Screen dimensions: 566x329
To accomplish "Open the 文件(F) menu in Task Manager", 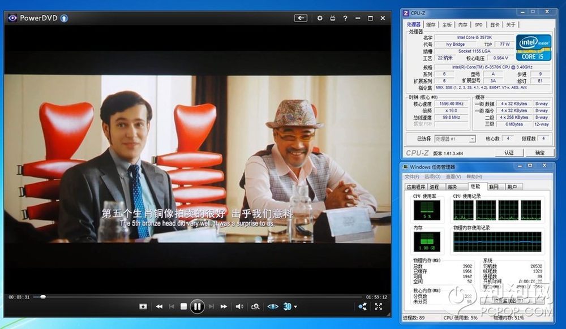I will pyautogui.click(x=412, y=176).
